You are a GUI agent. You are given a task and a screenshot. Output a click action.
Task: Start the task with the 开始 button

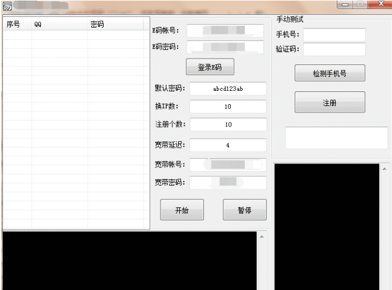coord(182,210)
